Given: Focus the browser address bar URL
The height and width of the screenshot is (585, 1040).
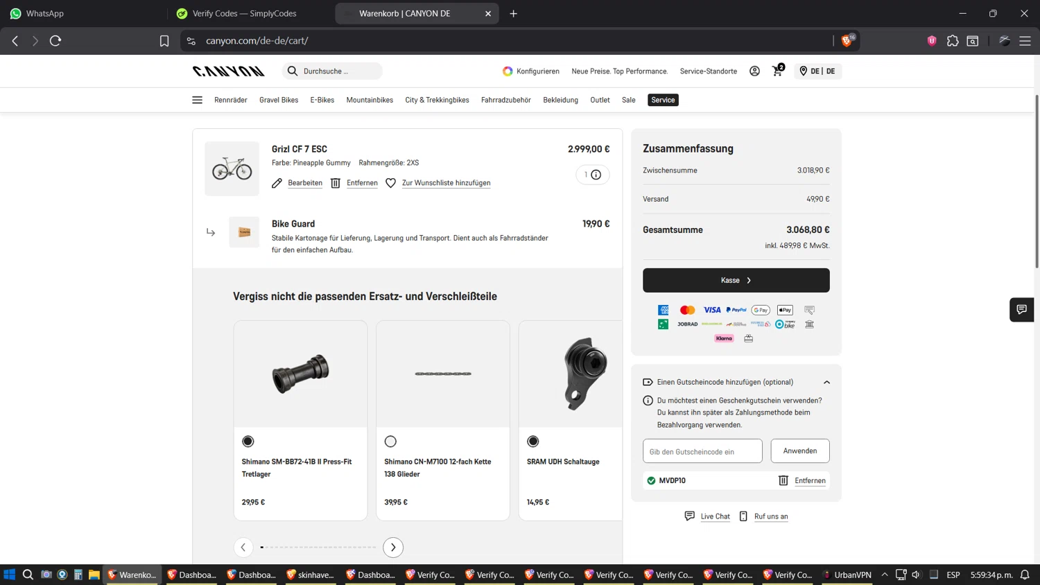Looking at the screenshot, I should [506, 41].
